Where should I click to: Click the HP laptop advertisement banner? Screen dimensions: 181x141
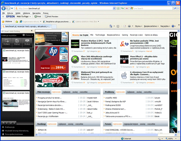click(52, 59)
